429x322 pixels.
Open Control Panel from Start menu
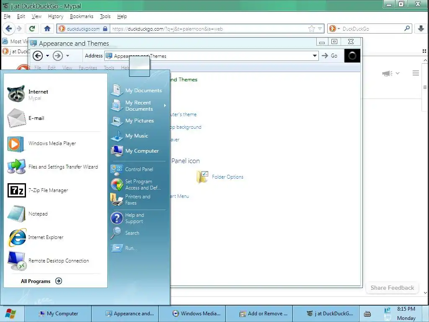pos(138,169)
